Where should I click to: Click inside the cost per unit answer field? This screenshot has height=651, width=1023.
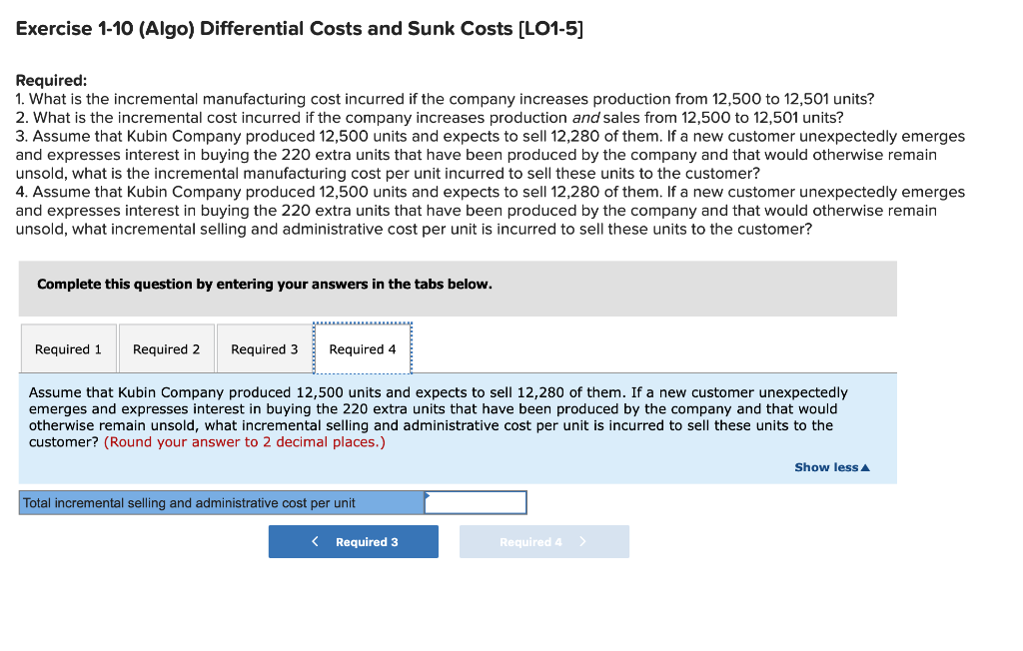(x=476, y=502)
